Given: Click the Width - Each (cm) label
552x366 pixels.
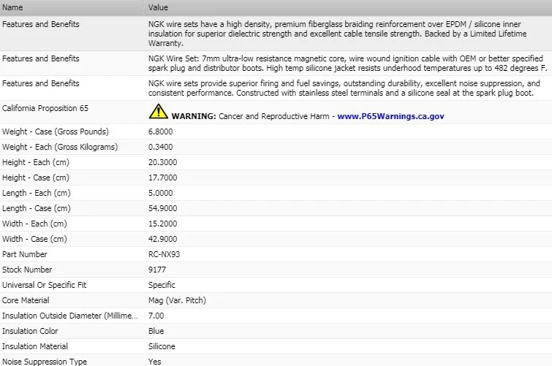Looking at the screenshot, I should click(x=34, y=224).
